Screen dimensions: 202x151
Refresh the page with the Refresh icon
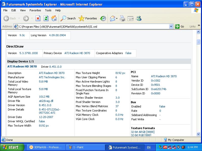46,18
